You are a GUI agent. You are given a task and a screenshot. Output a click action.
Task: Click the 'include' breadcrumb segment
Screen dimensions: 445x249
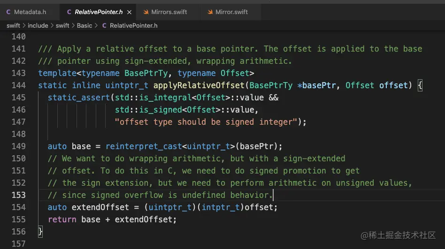point(38,25)
